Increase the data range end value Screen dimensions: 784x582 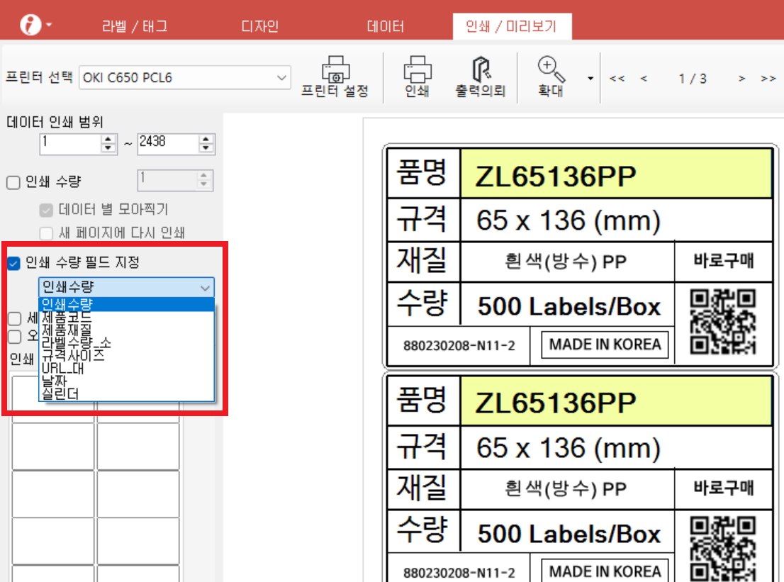pos(206,140)
